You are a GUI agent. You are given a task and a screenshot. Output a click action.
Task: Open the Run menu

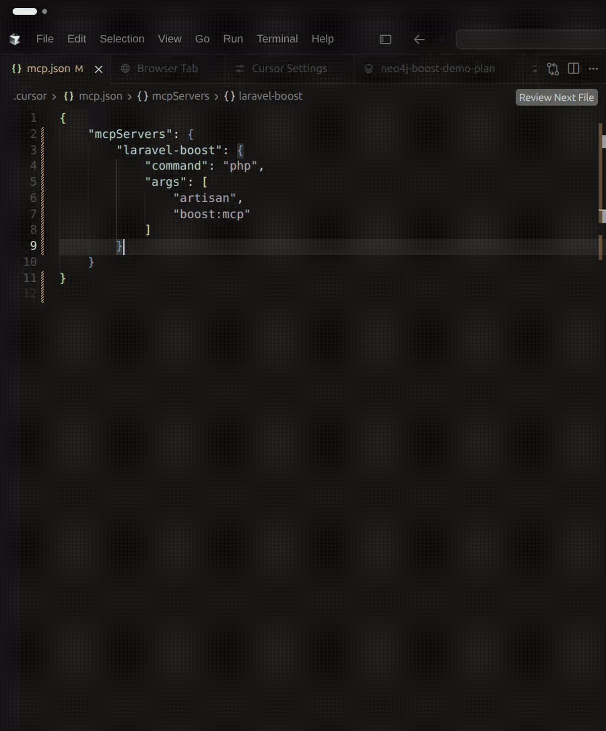tap(233, 39)
